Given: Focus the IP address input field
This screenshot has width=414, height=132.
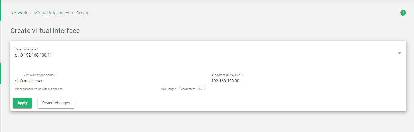Looking at the screenshot, I should [307, 81].
